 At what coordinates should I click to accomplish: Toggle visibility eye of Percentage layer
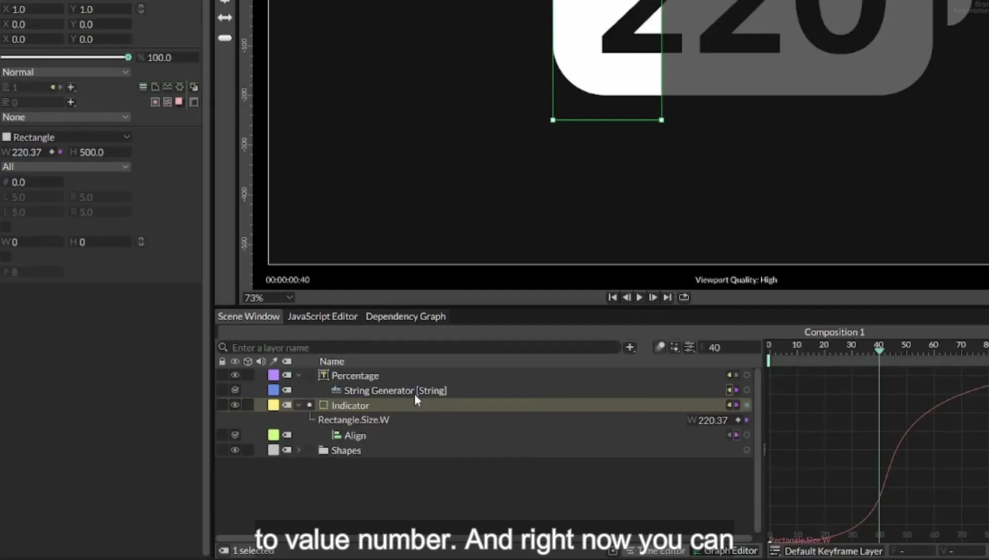tap(235, 375)
